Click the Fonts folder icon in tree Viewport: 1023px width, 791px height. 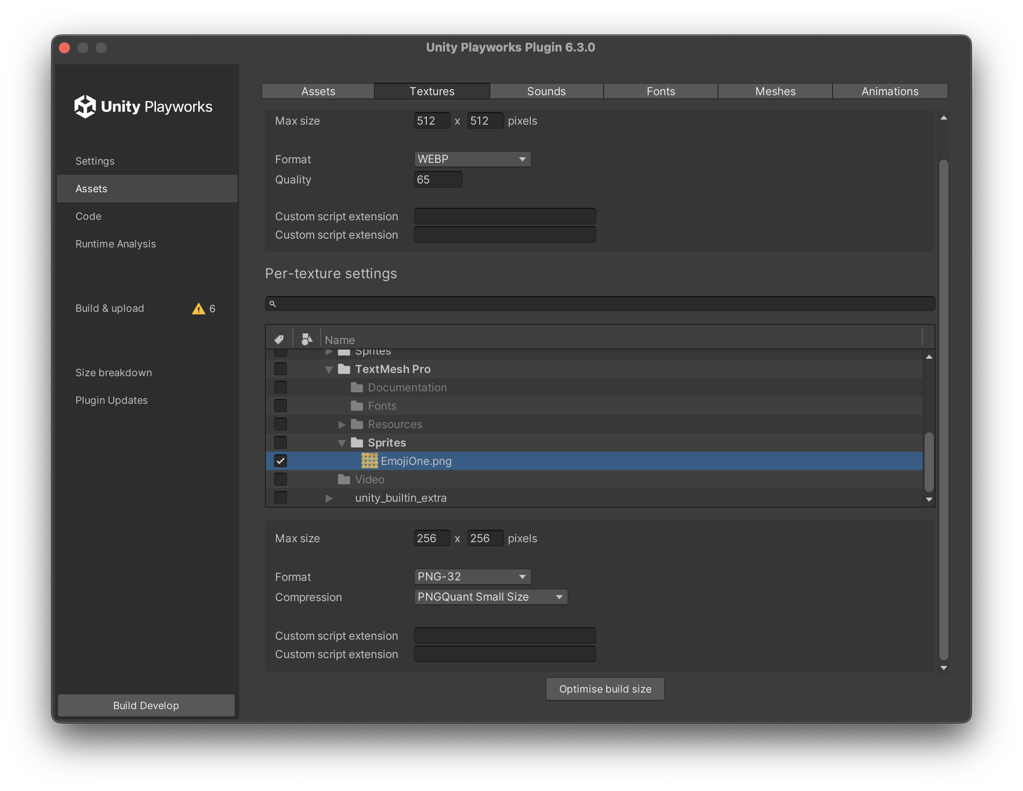point(357,406)
